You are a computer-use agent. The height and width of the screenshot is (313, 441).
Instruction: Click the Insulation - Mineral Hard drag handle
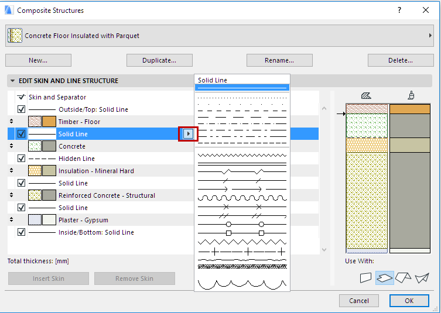11,170
